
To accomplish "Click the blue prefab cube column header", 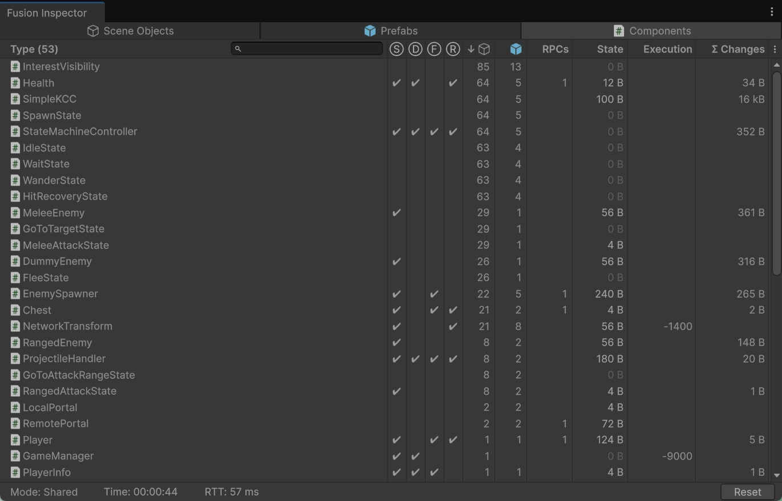I will (x=516, y=49).
